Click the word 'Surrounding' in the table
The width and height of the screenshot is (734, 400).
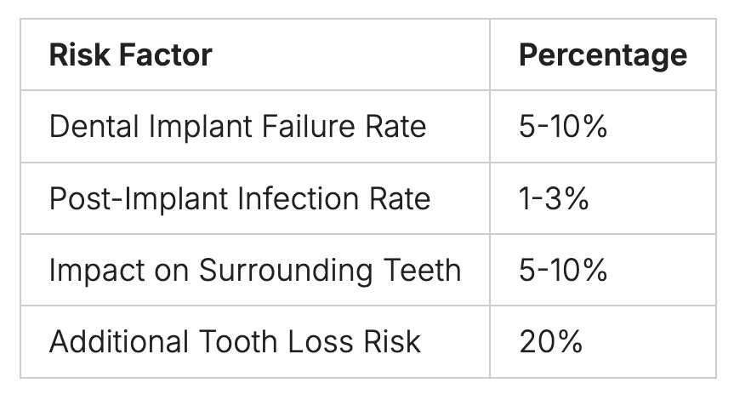[285, 271]
